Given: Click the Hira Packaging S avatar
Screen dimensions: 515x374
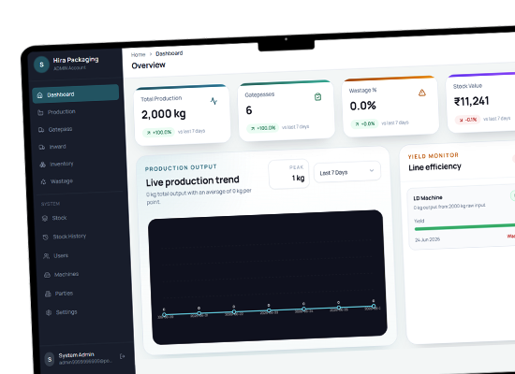Looking at the screenshot, I should (42, 65).
